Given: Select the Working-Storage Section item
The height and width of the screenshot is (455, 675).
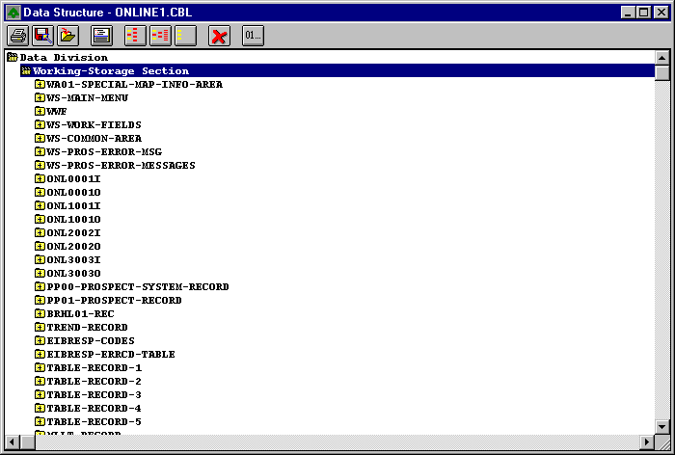Looking at the screenshot, I should pos(111,71).
